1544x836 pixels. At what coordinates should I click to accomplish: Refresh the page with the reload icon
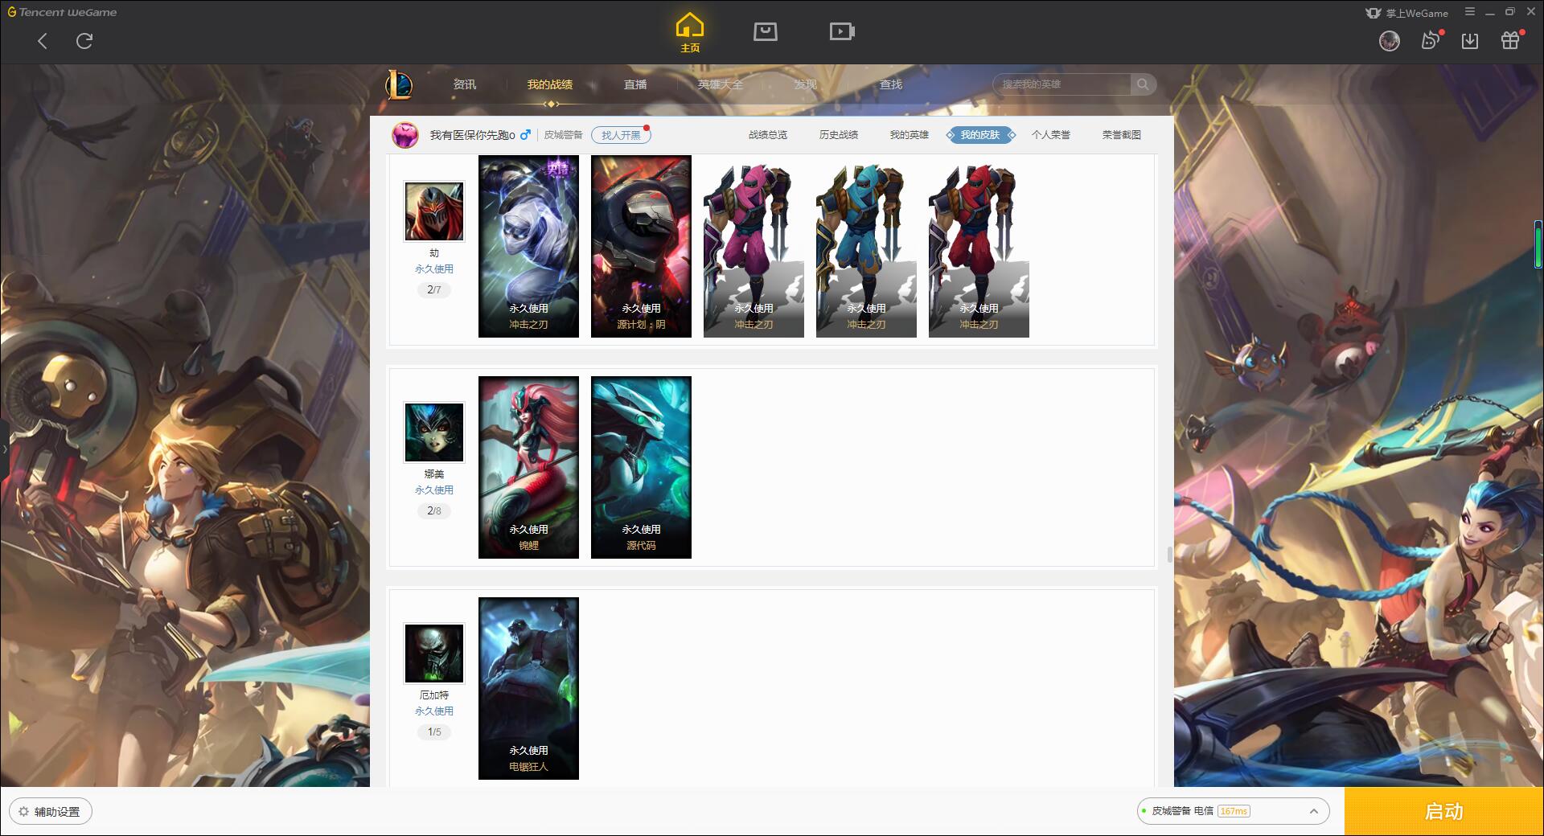click(84, 41)
